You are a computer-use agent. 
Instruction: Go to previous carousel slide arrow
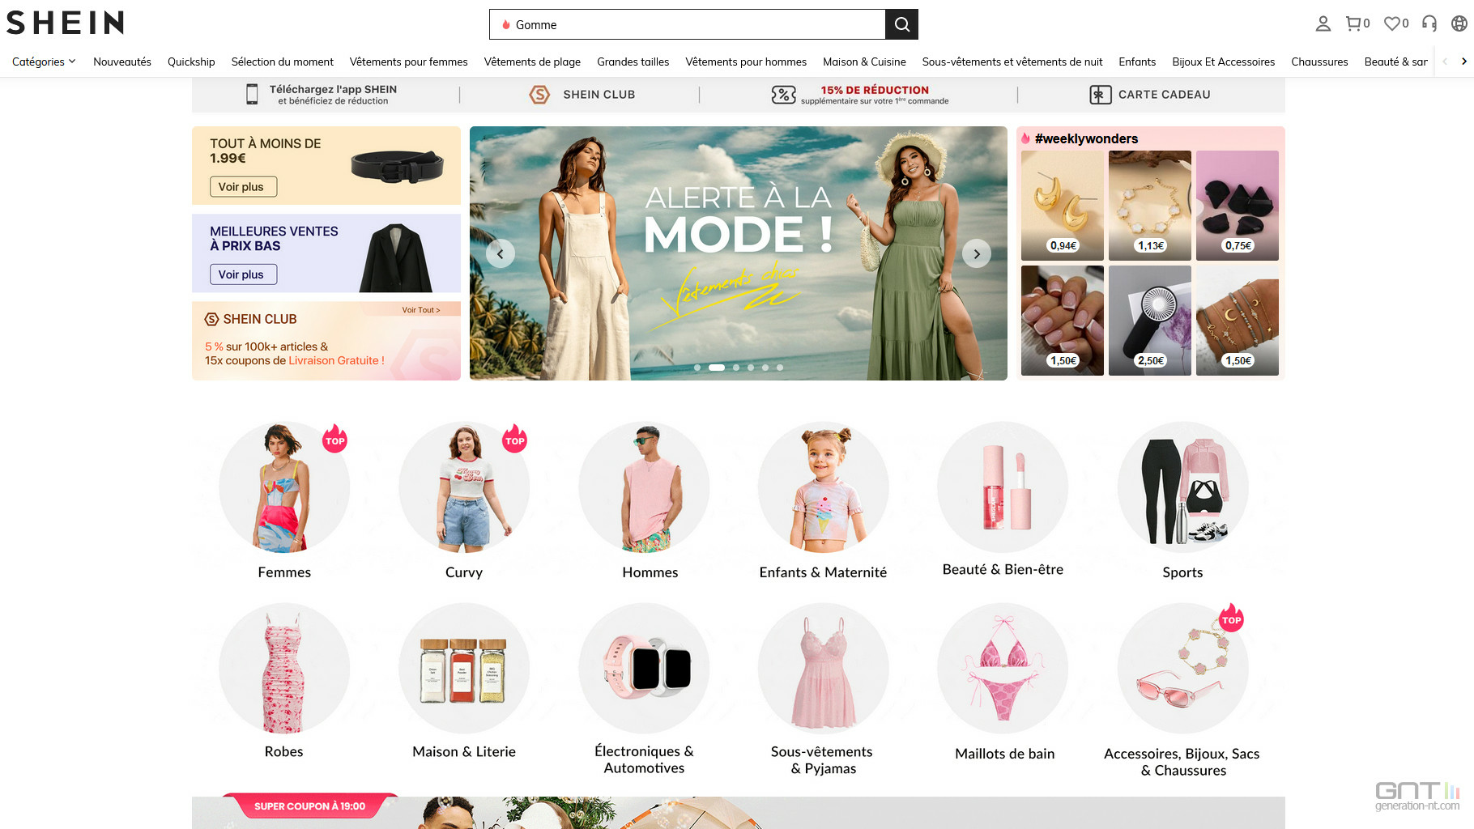[501, 253]
